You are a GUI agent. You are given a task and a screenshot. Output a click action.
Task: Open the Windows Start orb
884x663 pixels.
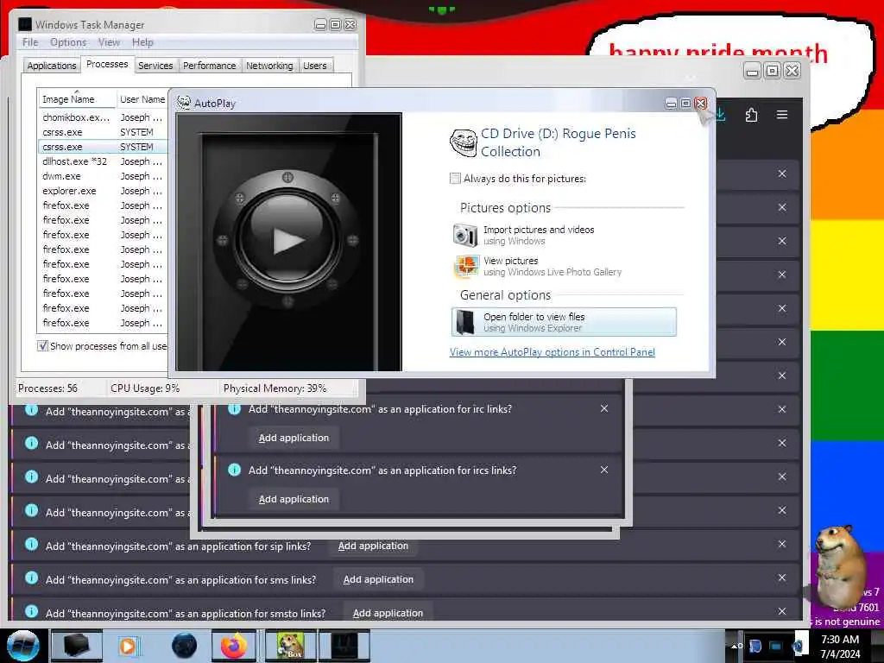22,646
